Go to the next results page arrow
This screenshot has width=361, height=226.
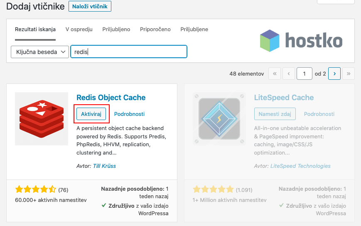point(334,74)
